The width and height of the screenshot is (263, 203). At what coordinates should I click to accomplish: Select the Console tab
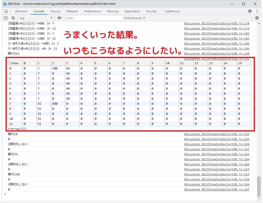(x=39, y=11)
